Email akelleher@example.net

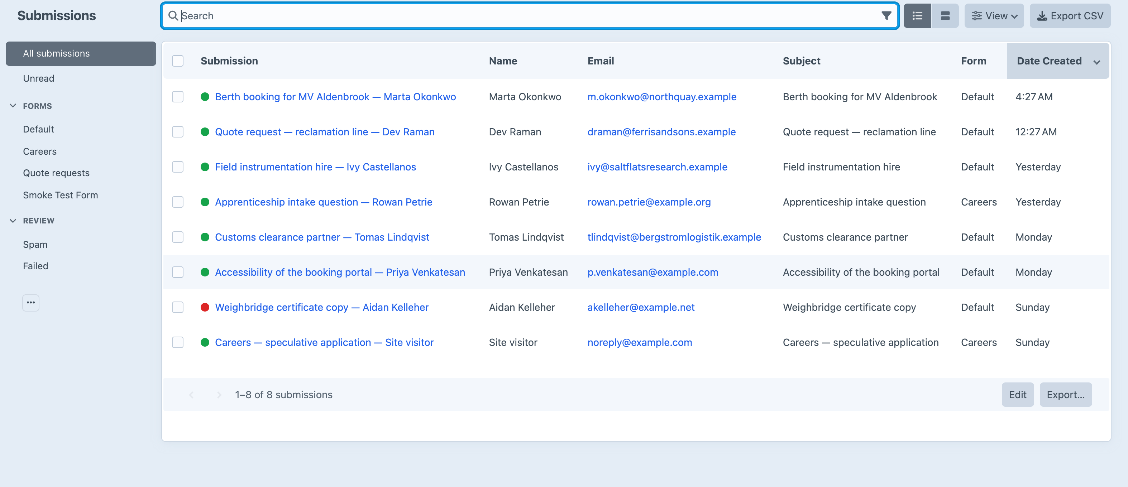pyautogui.click(x=641, y=307)
